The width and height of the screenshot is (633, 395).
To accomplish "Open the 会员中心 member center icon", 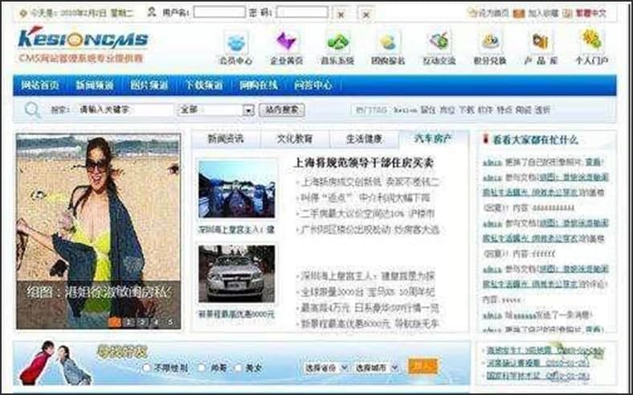I will click(x=235, y=42).
